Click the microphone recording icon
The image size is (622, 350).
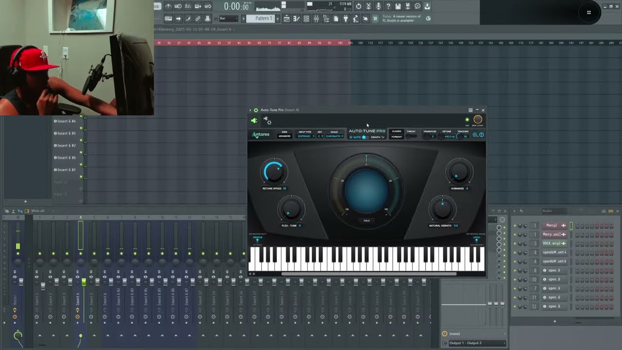(378, 6)
